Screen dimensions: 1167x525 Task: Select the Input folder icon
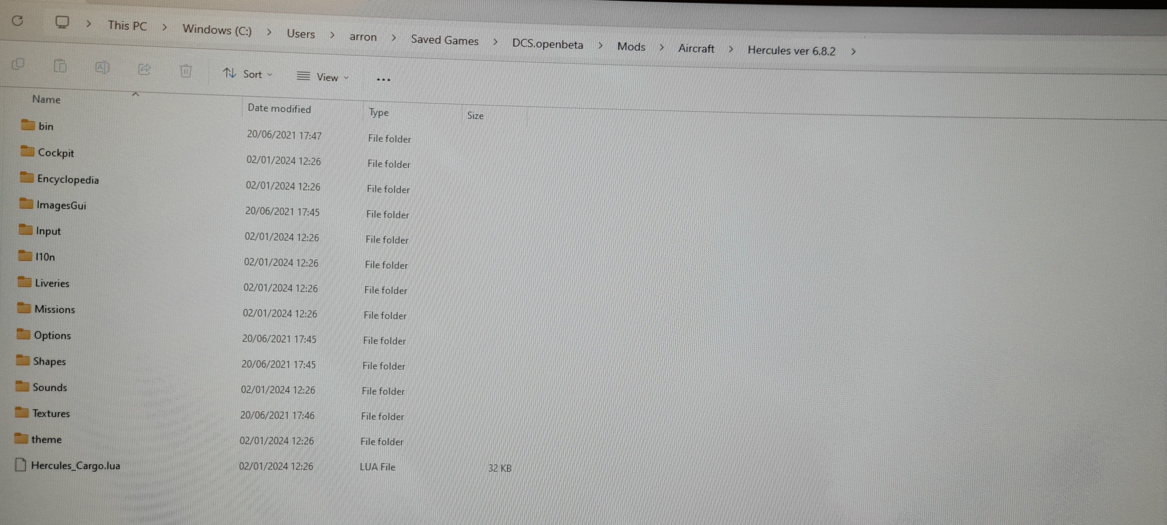pyautogui.click(x=25, y=230)
